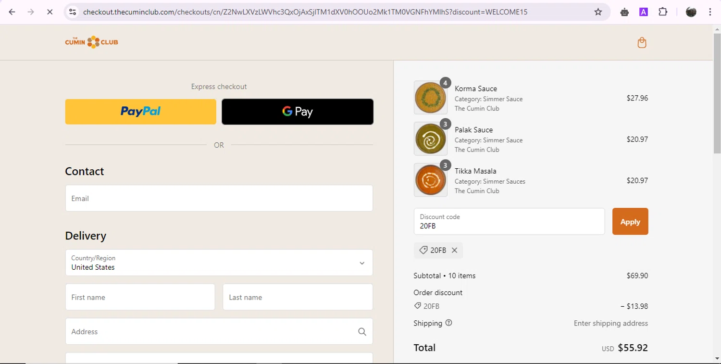Focus the Email input field
This screenshot has width=721, height=364.
click(219, 198)
